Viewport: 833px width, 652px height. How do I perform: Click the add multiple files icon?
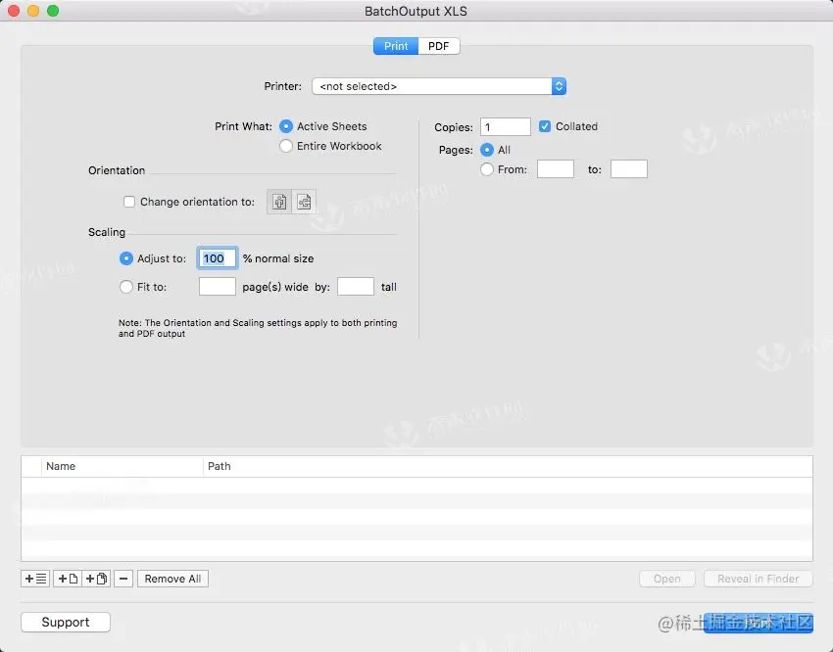[x=96, y=579]
